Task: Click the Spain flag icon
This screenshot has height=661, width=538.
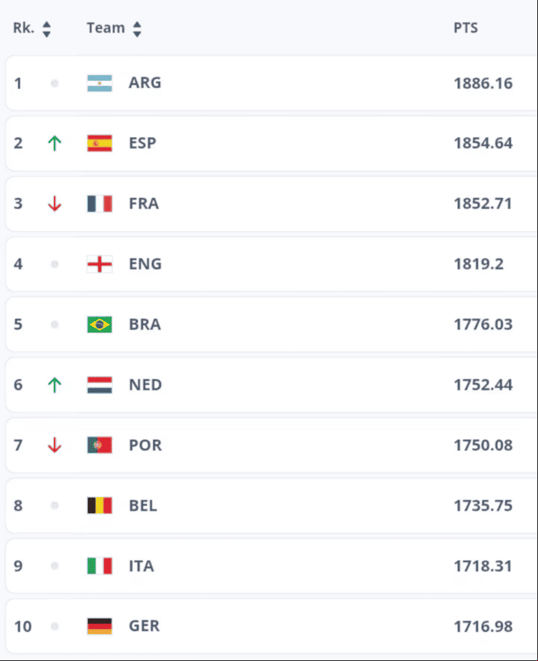Action: [x=99, y=143]
